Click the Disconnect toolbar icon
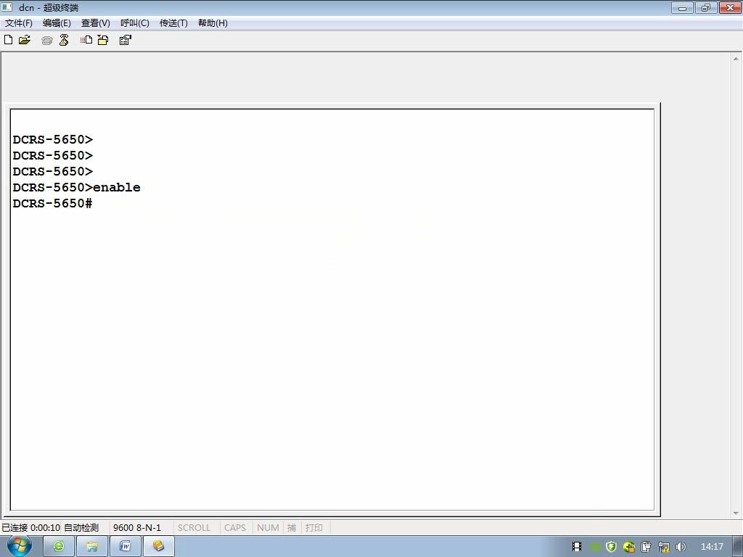743x557 pixels. (x=64, y=40)
